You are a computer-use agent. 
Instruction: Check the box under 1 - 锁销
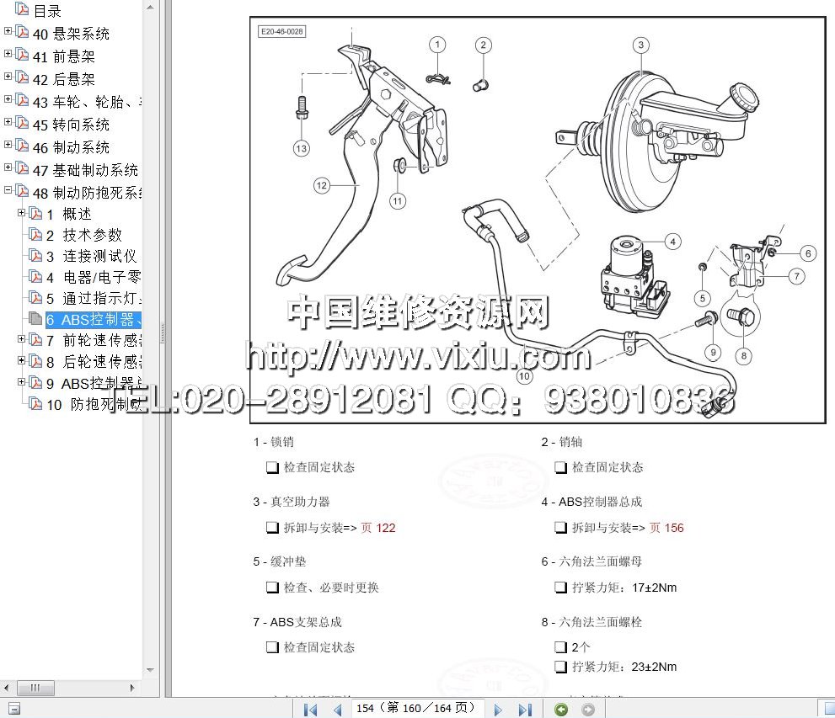point(272,468)
